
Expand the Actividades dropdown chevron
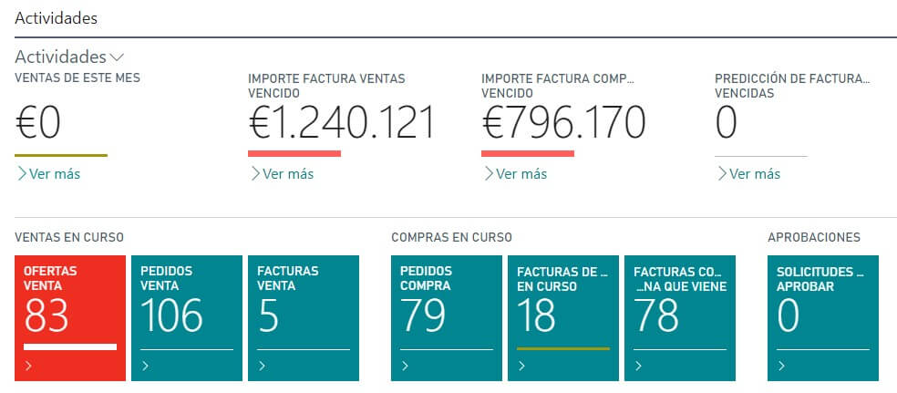pyautogui.click(x=116, y=57)
